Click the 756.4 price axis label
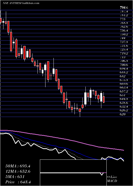The height and width of the screenshot is (186, 133). coord(124,31)
